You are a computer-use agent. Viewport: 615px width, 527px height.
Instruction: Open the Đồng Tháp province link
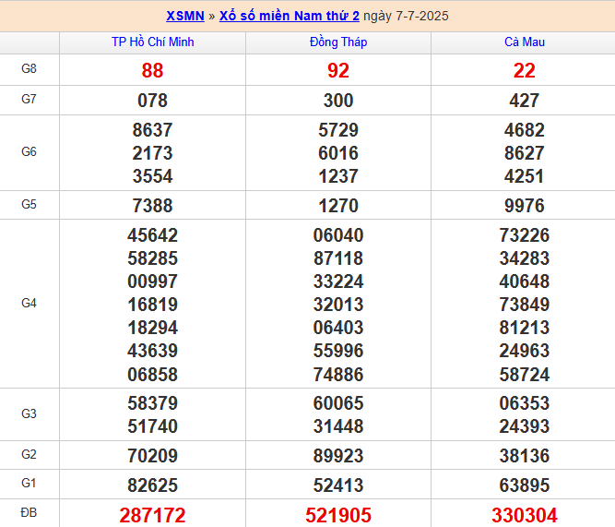[338, 42]
